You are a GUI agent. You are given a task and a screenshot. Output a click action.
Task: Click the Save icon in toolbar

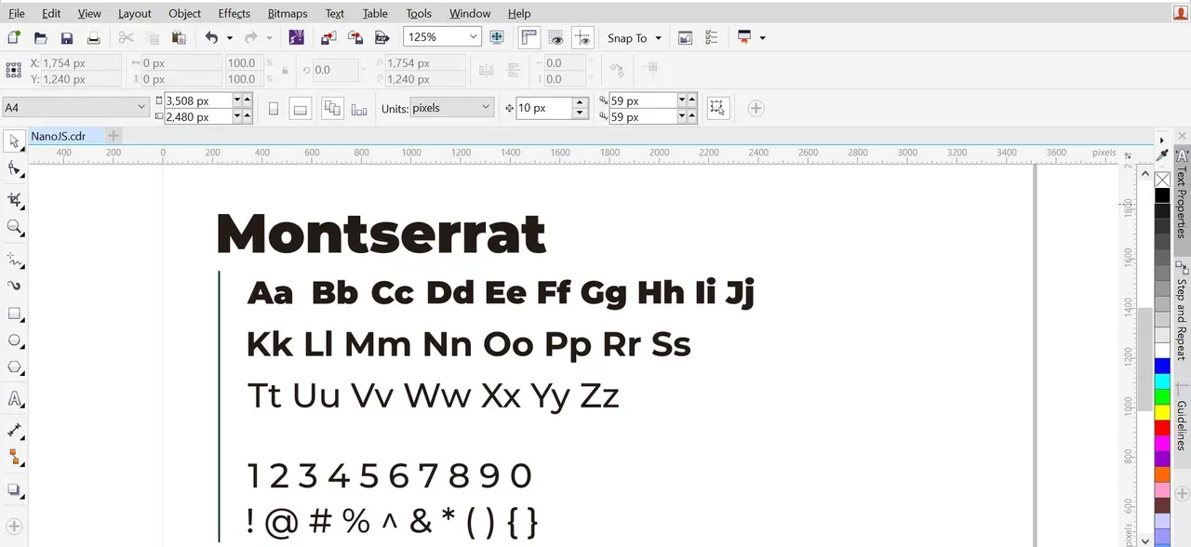coord(66,38)
